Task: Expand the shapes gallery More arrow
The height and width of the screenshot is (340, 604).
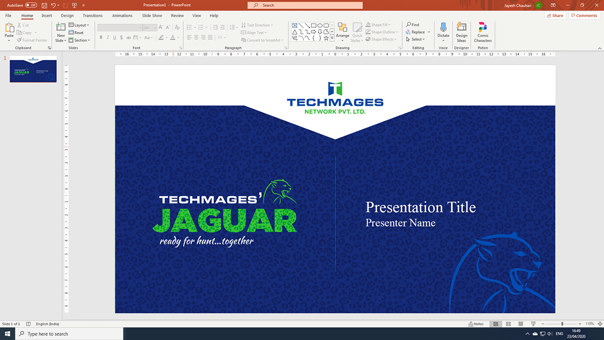Action: (332, 38)
